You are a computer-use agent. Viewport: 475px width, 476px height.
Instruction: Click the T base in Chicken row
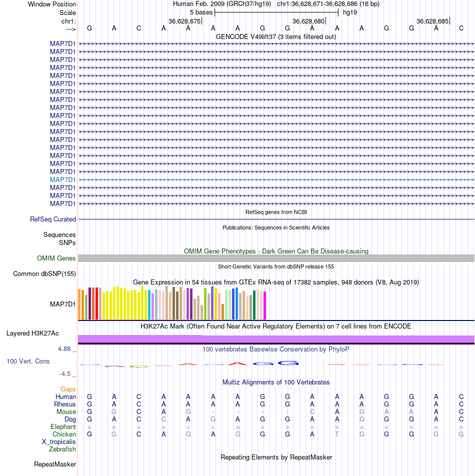pyautogui.click(x=337, y=434)
